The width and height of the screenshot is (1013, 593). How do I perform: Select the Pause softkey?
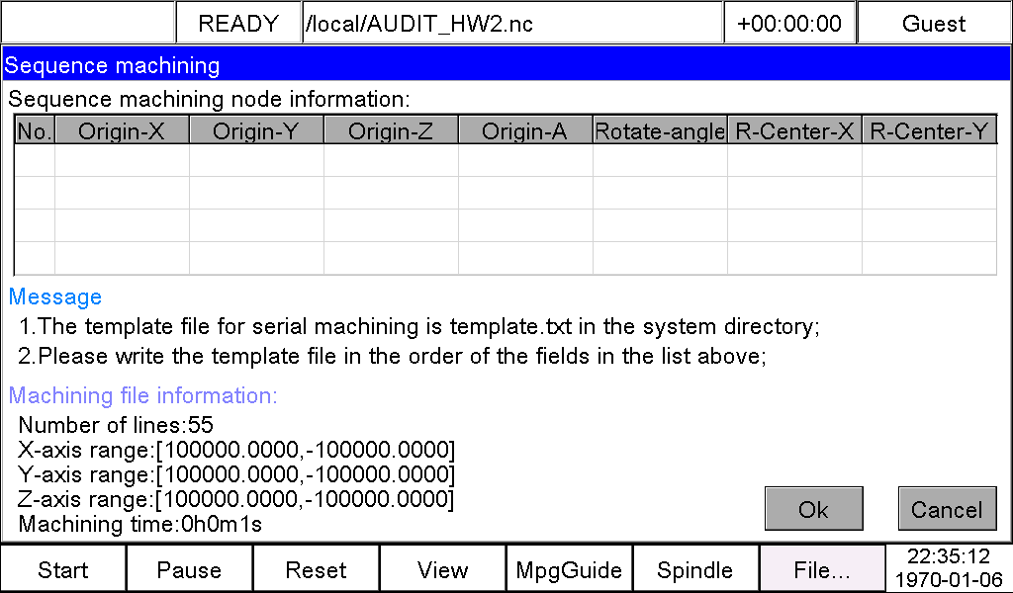pyautogui.click(x=189, y=569)
